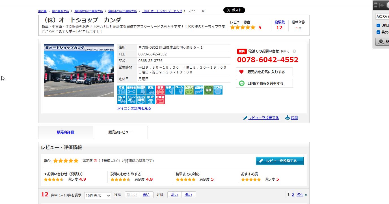Open the AKIRA voice selection box
This screenshot has width=389, height=204.
pos(382,17)
